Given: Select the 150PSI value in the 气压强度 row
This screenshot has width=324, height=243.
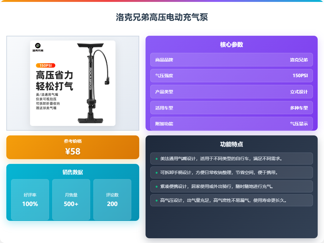Looking at the screenshot, I should [300, 76].
